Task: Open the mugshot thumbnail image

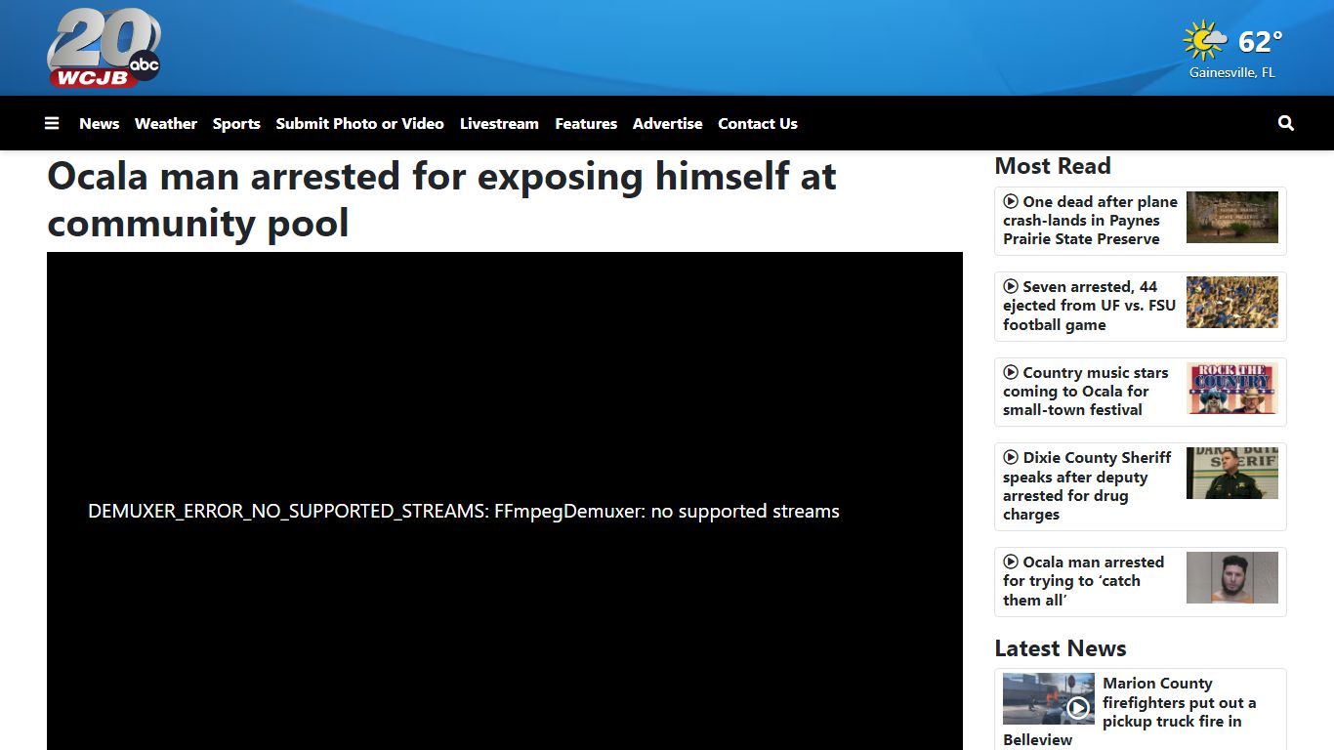Action: [1232, 577]
